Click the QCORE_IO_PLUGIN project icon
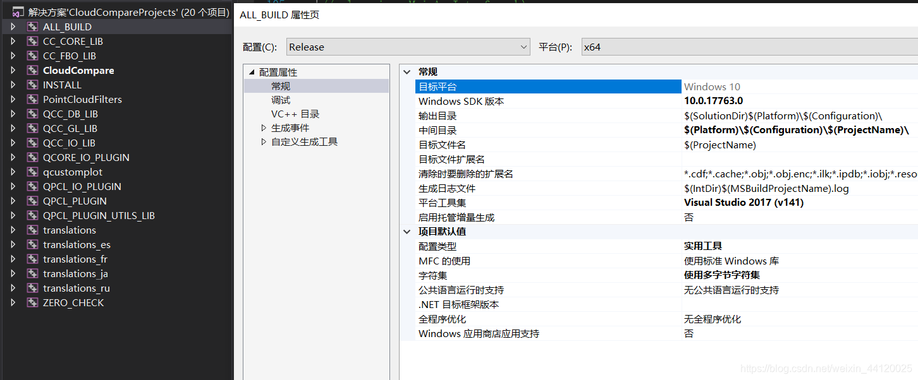Viewport: 918px width, 380px height. [32, 157]
